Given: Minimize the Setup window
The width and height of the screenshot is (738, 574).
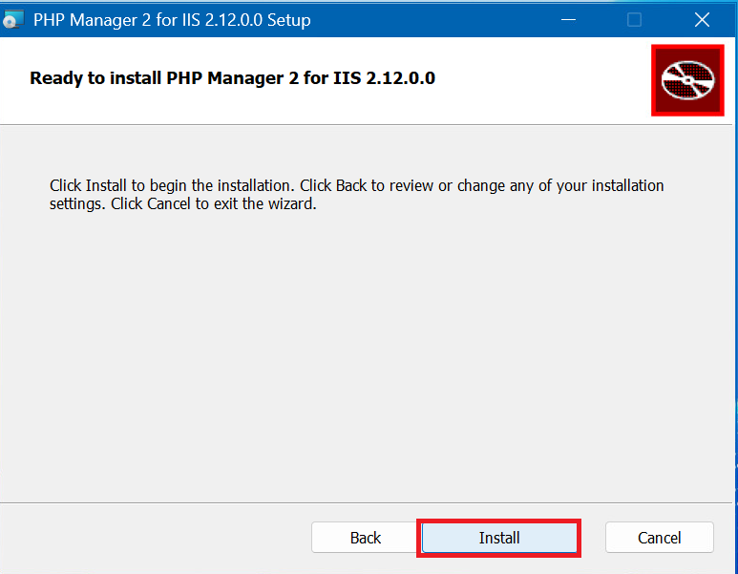Looking at the screenshot, I should pyautogui.click(x=568, y=19).
